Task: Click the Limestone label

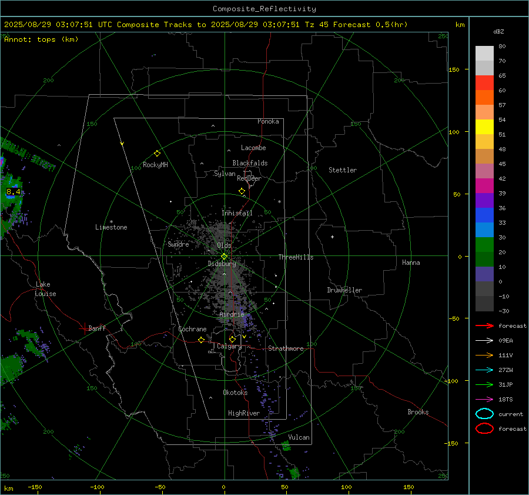Action: 111,227
